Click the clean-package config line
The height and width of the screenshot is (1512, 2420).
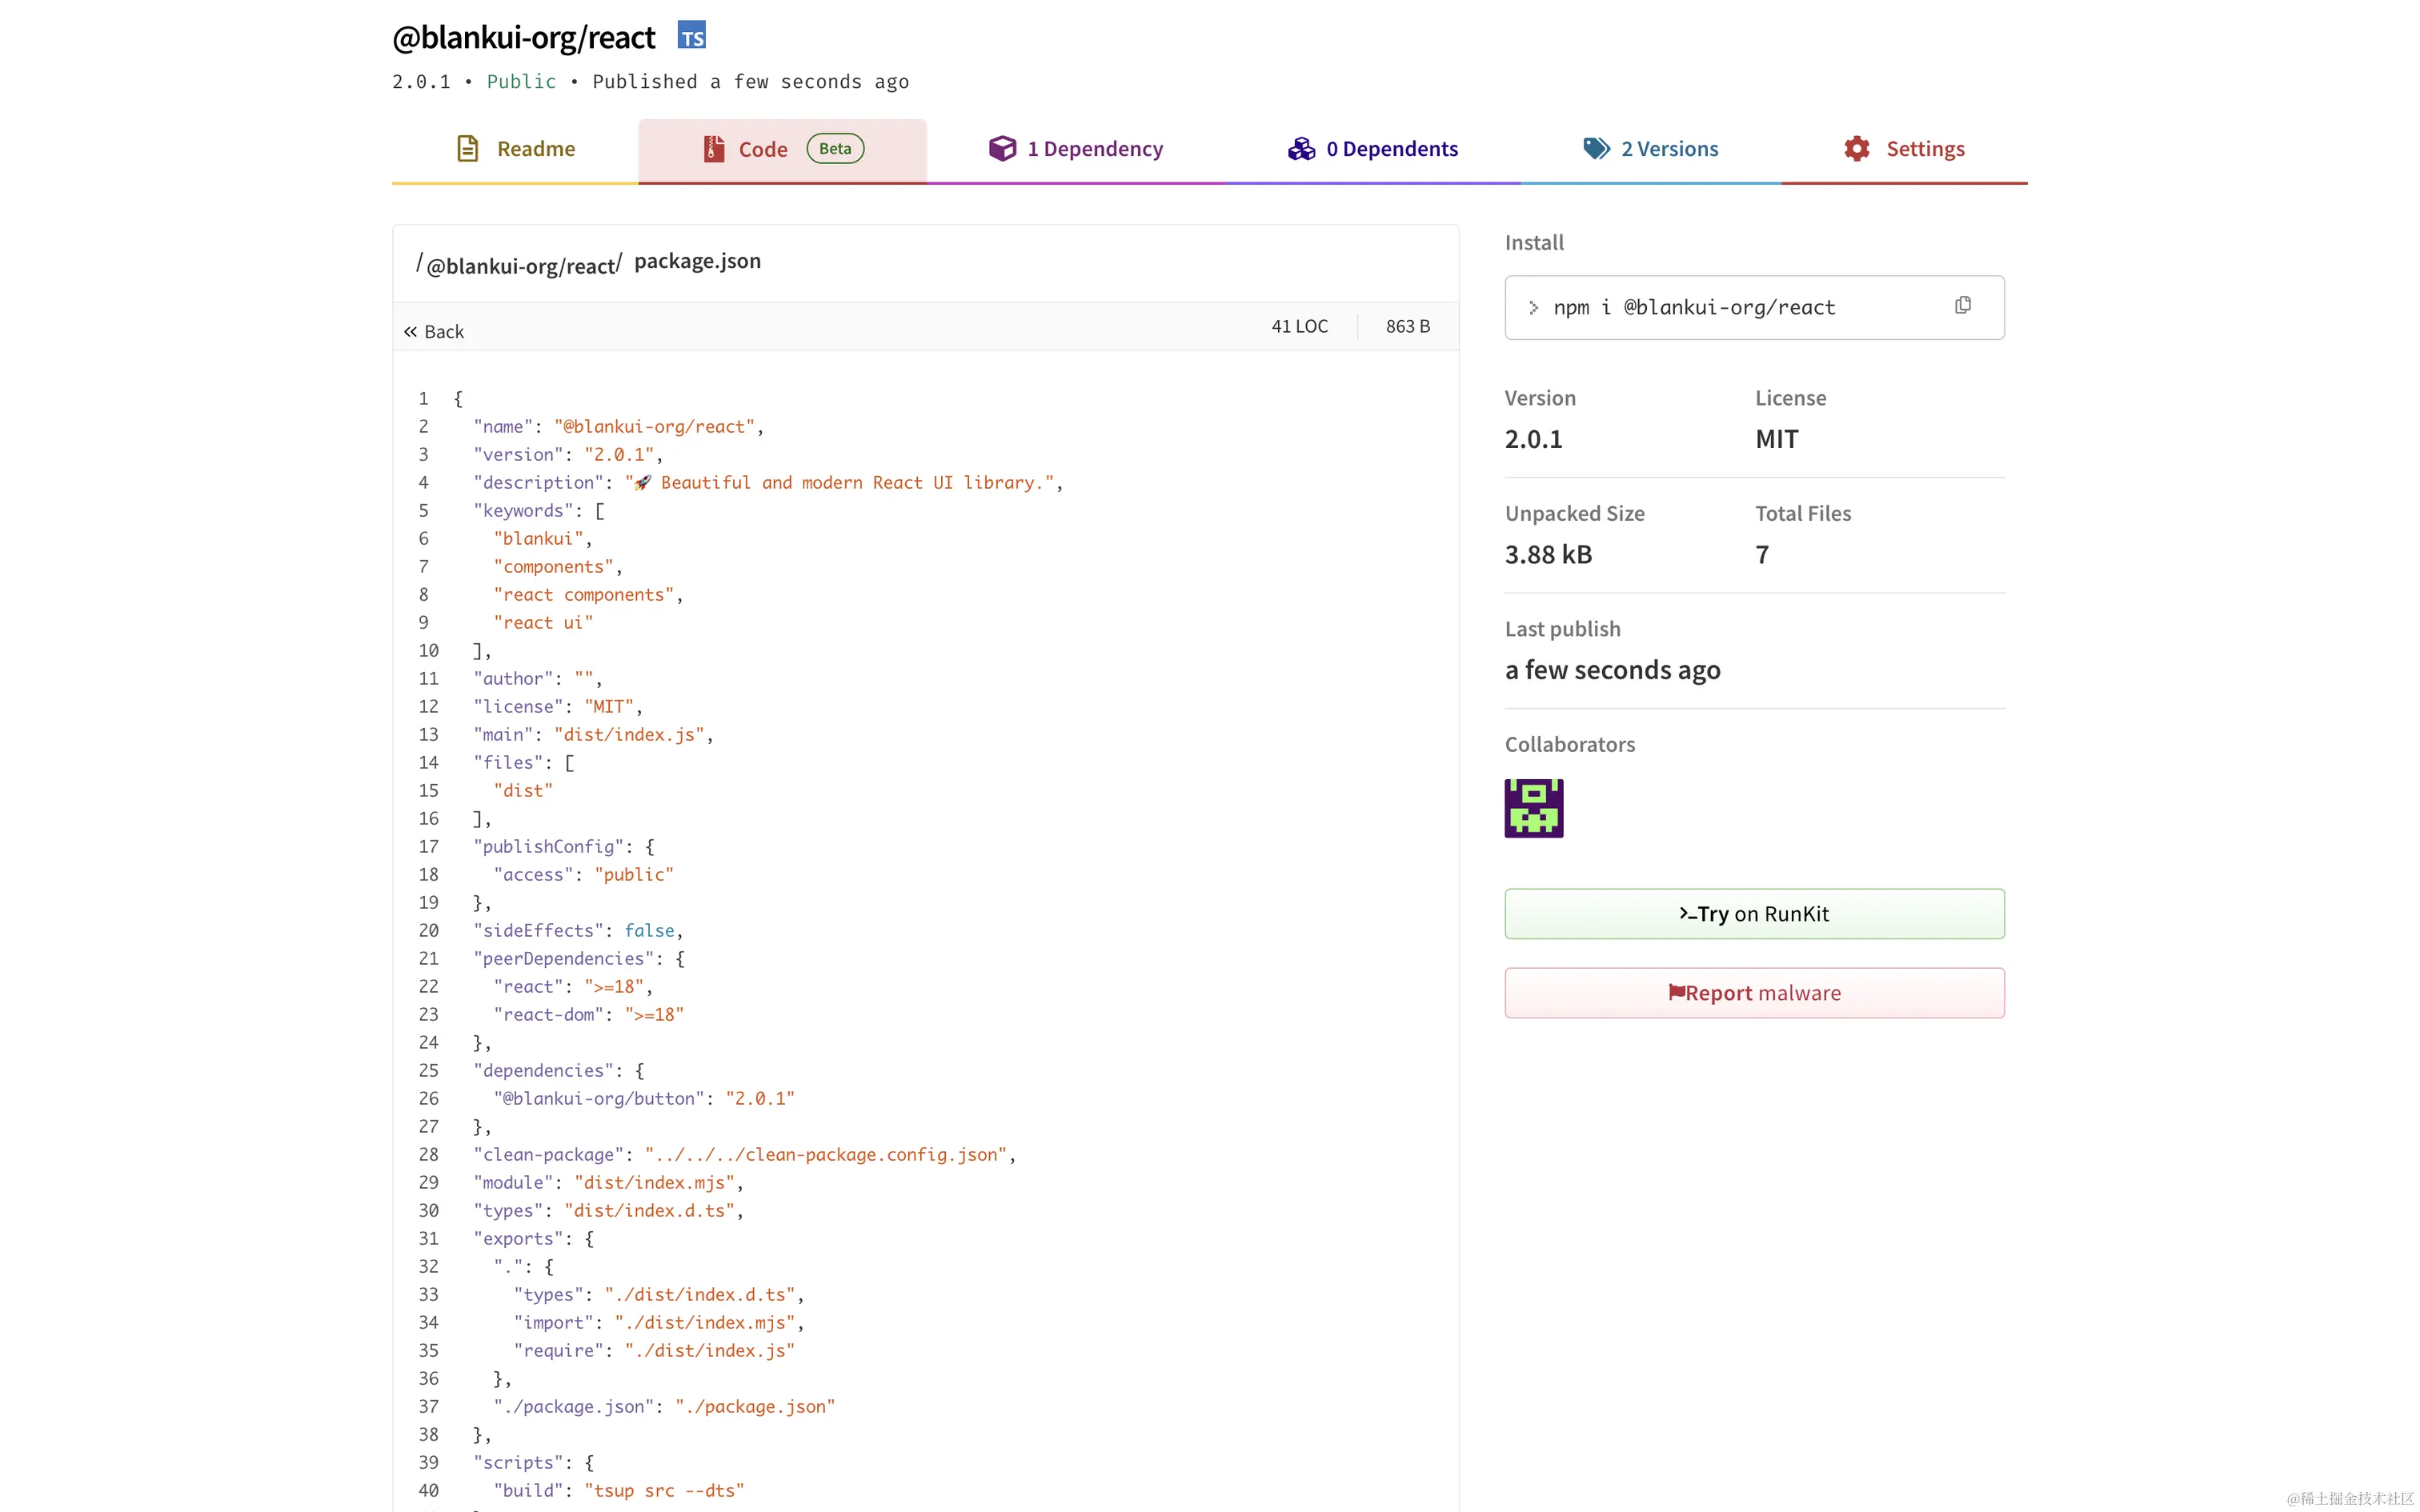click(x=744, y=1155)
